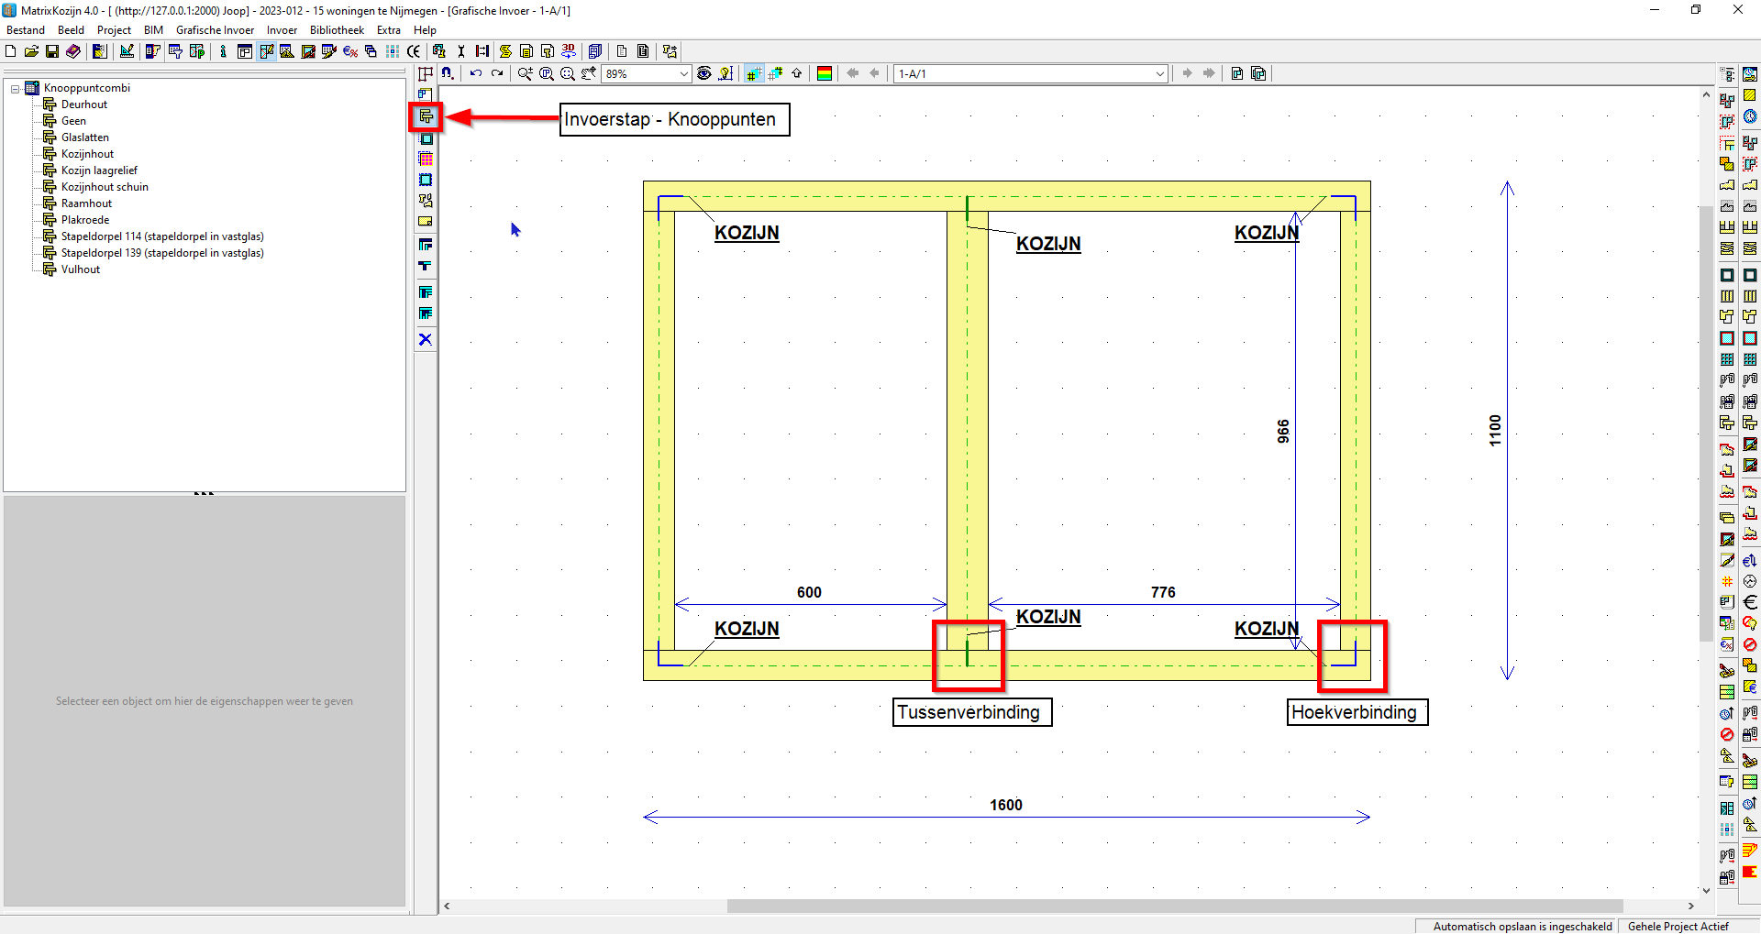Viewport: 1761px width, 934px height.
Task: Click the CE marking icon
Action: (x=414, y=51)
